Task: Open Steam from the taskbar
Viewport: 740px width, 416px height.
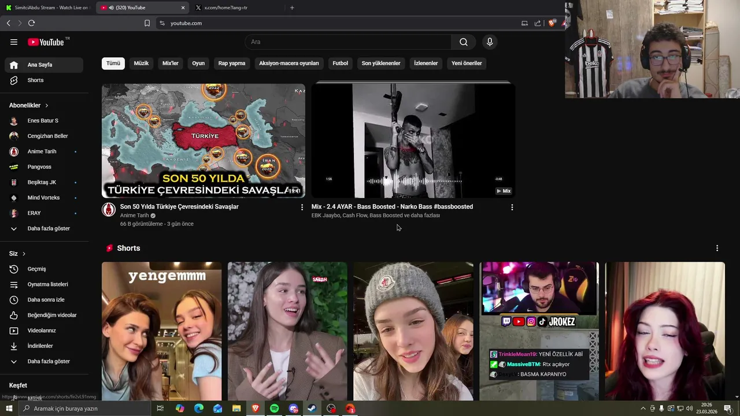Action: point(312,408)
